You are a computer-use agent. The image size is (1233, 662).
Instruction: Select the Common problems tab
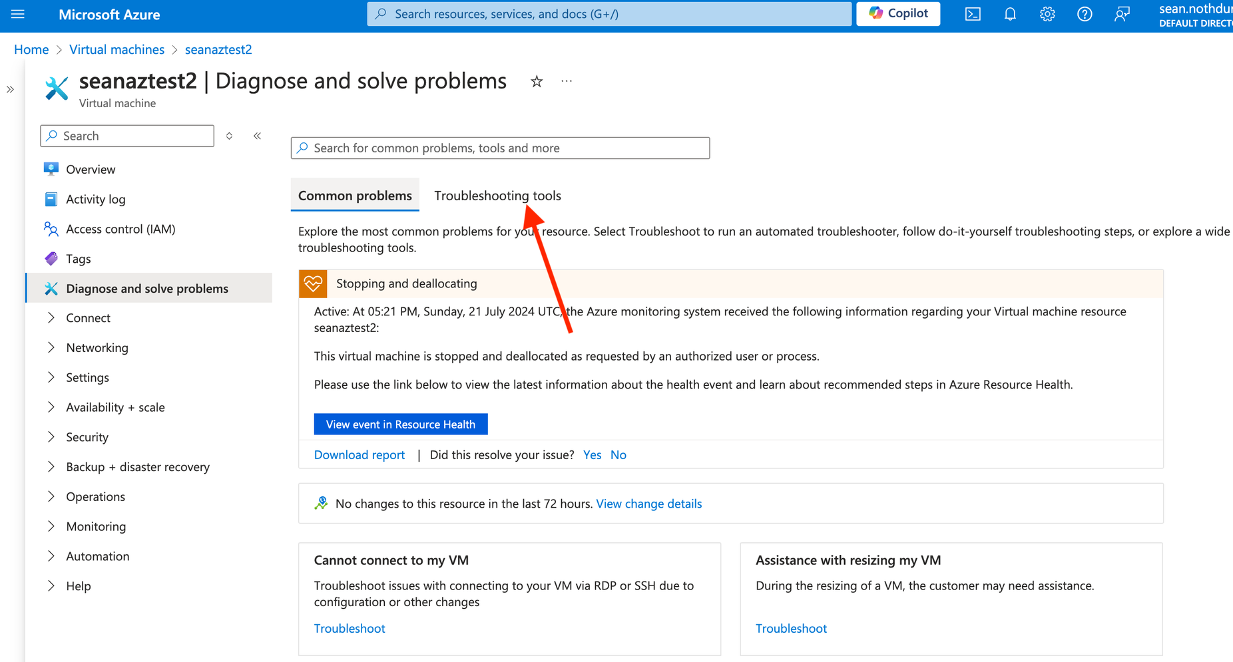click(355, 196)
